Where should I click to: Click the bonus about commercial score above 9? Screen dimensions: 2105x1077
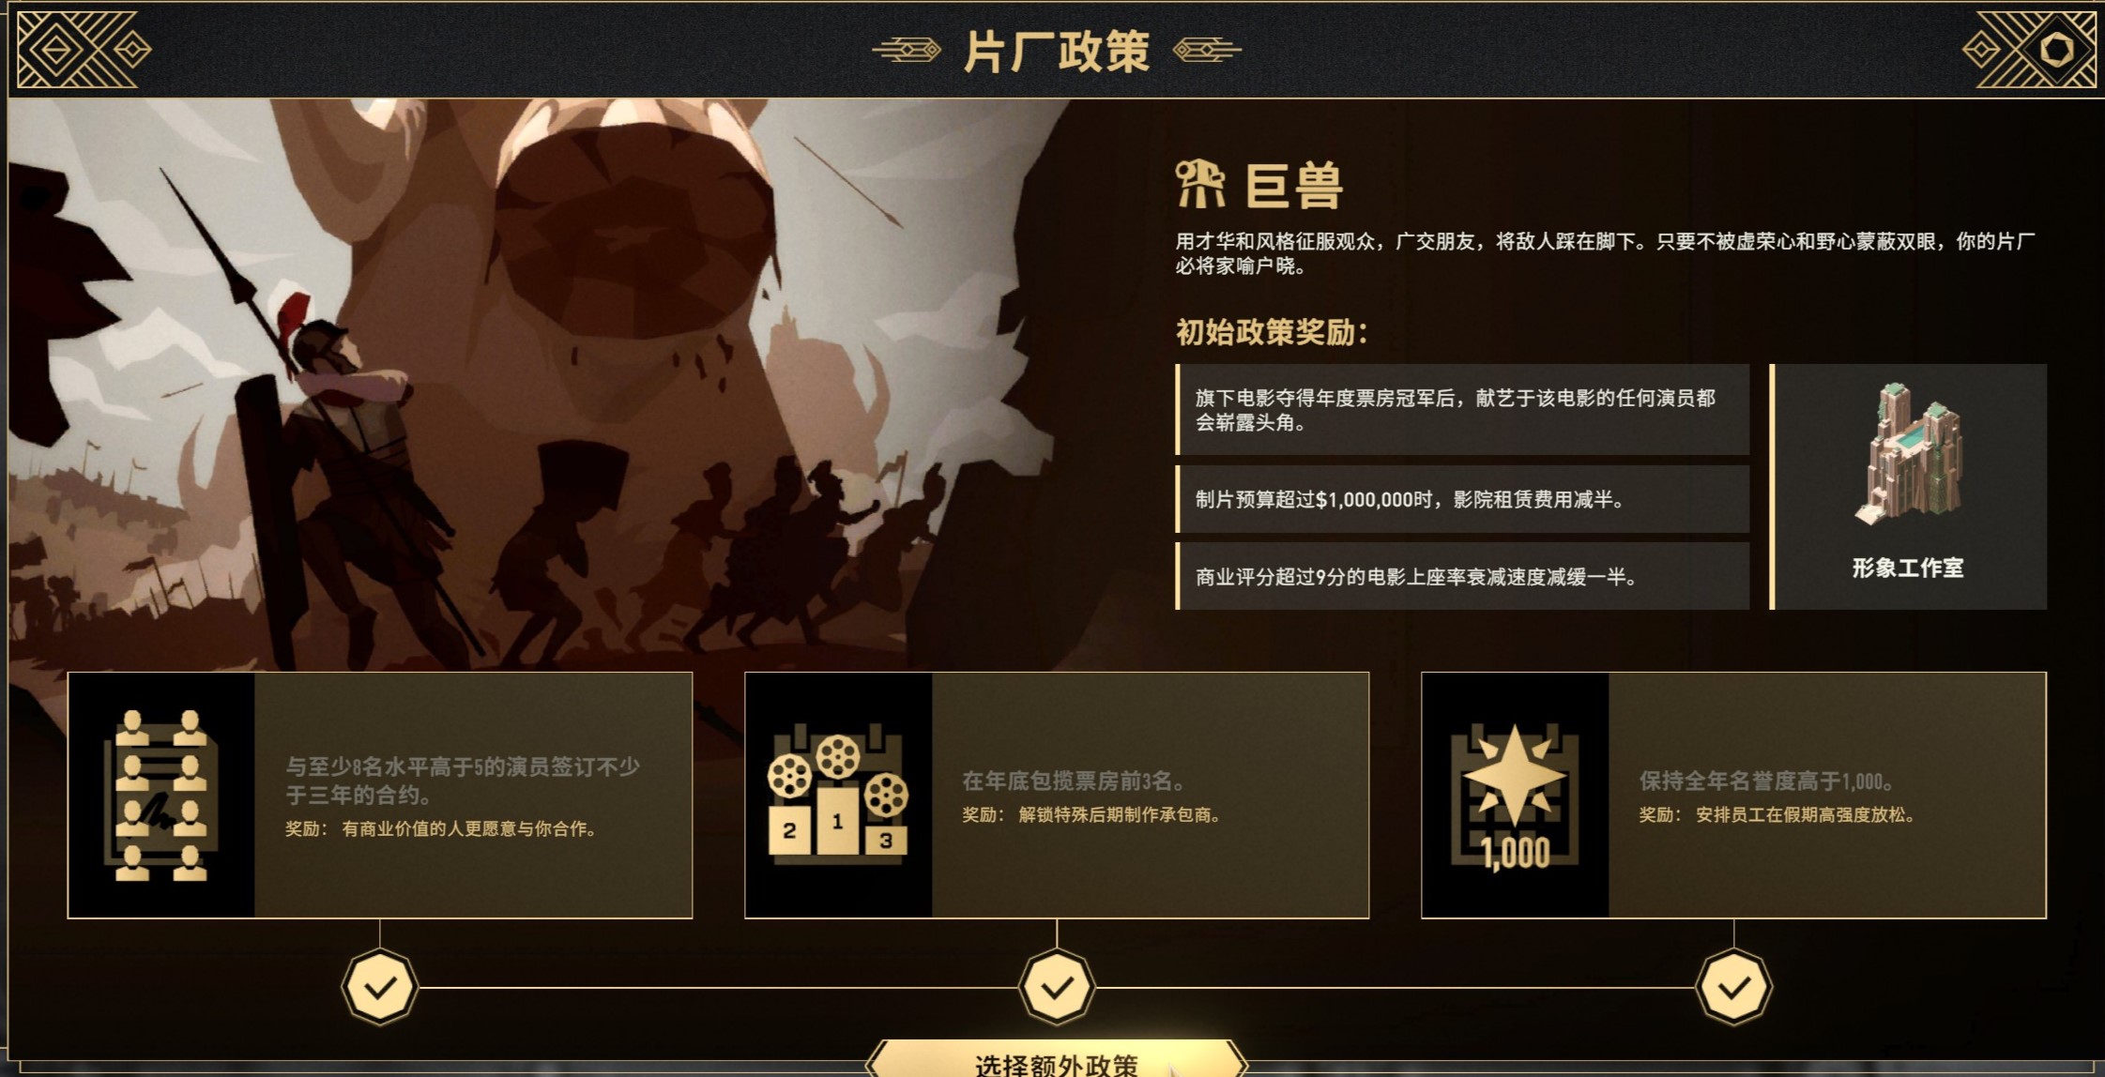coord(1462,576)
